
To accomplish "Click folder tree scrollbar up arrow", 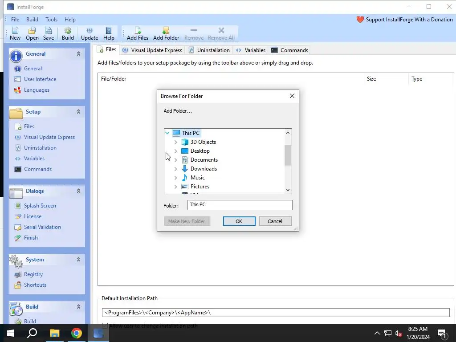I will (x=288, y=133).
